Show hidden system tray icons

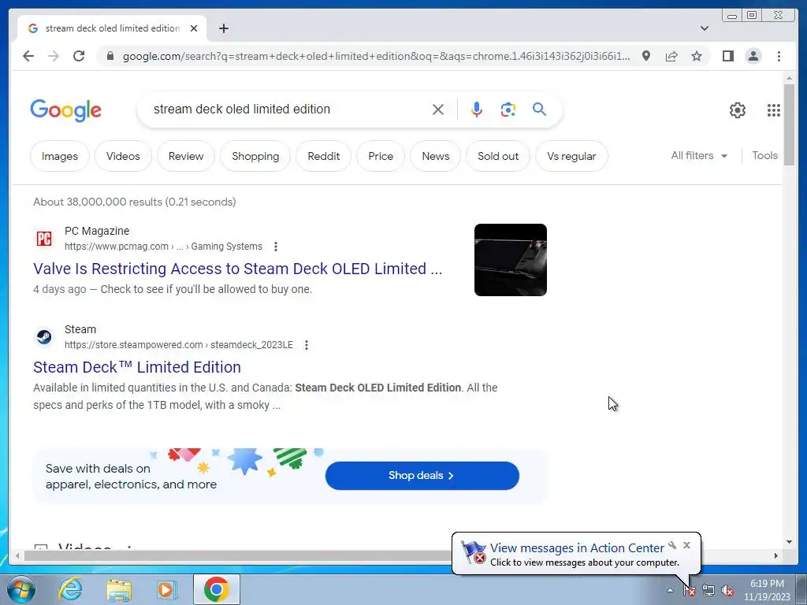coord(670,590)
